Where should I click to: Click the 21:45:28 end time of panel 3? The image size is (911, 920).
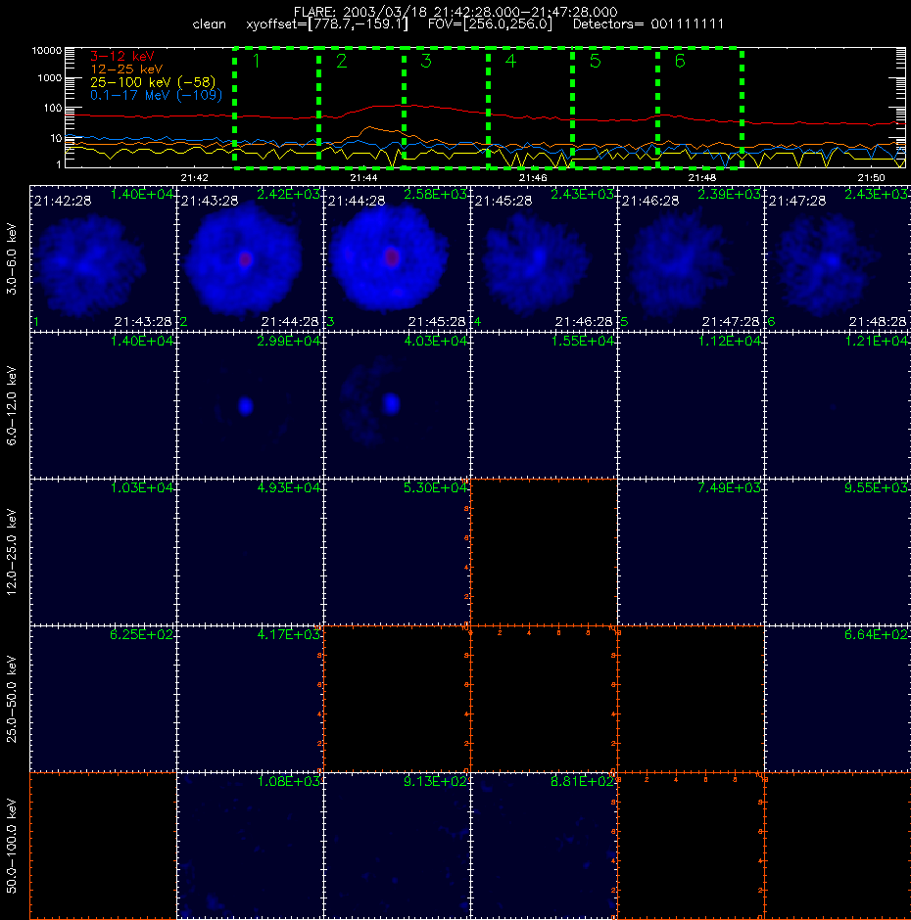[437, 322]
